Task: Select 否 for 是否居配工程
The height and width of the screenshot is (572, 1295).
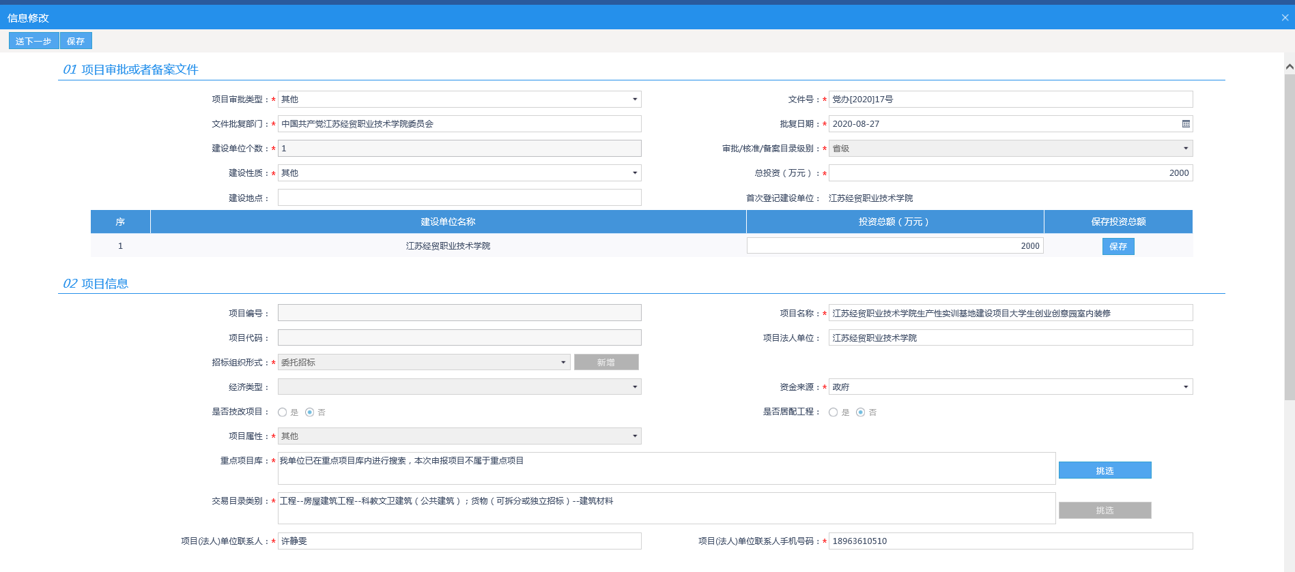Action: pyautogui.click(x=861, y=412)
